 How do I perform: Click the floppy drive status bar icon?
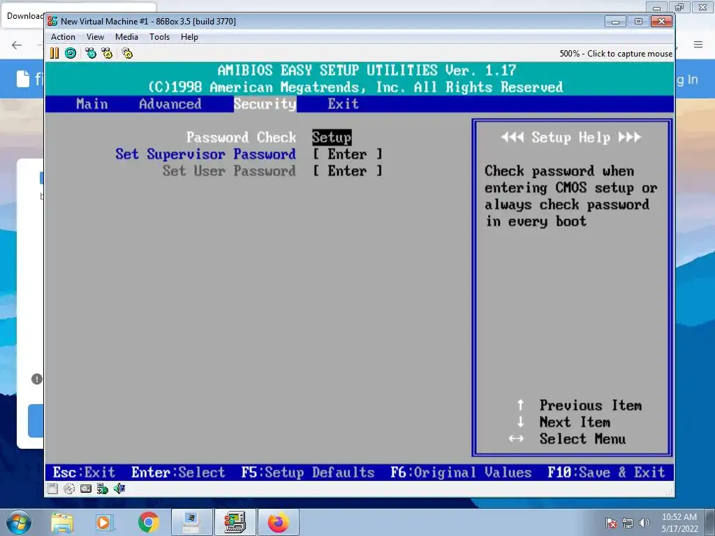52,489
